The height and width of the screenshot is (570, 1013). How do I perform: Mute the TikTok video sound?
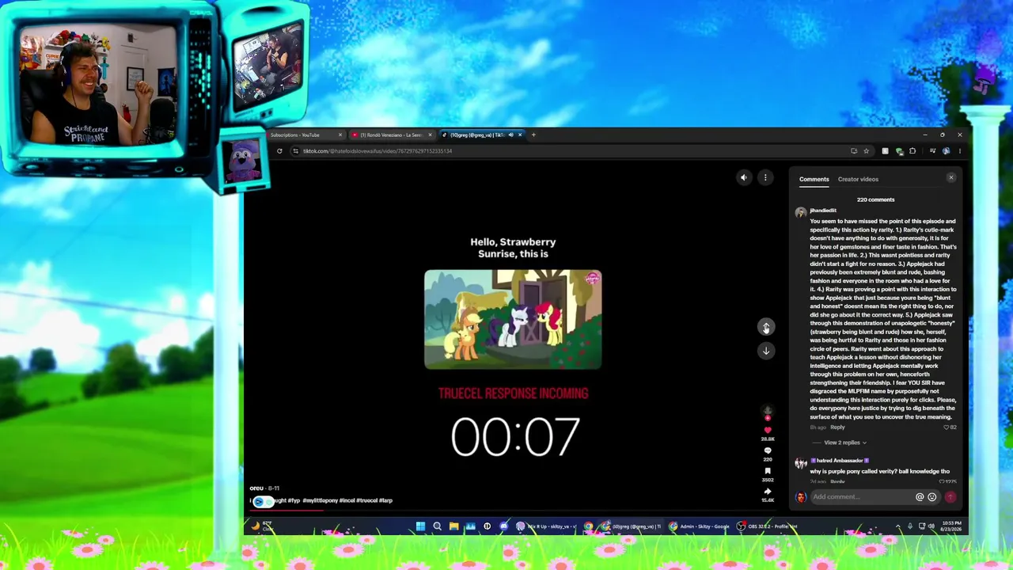[x=743, y=178]
